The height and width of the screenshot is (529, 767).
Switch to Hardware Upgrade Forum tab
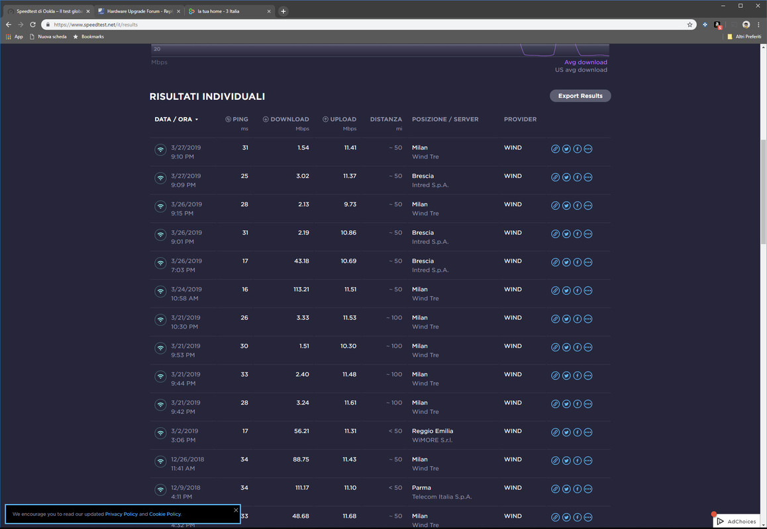tap(138, 11)
